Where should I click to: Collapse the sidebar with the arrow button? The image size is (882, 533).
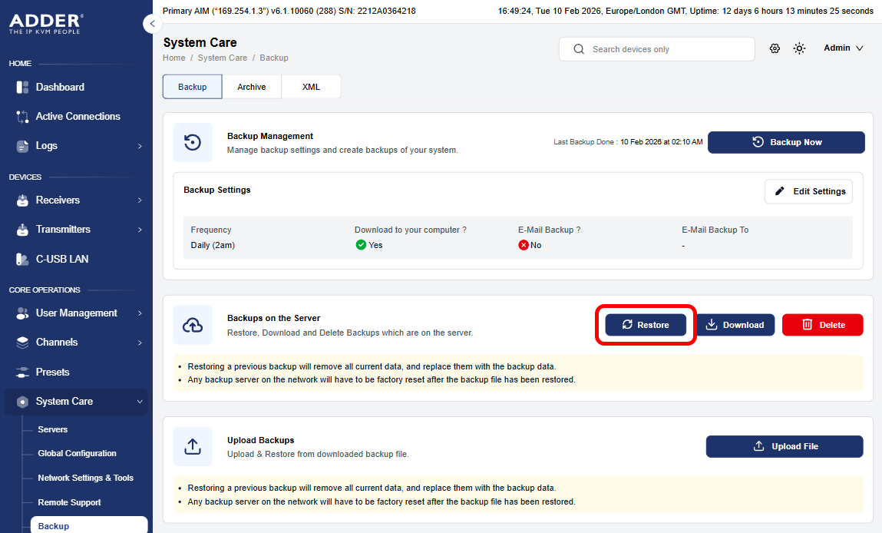coord(153,24)
